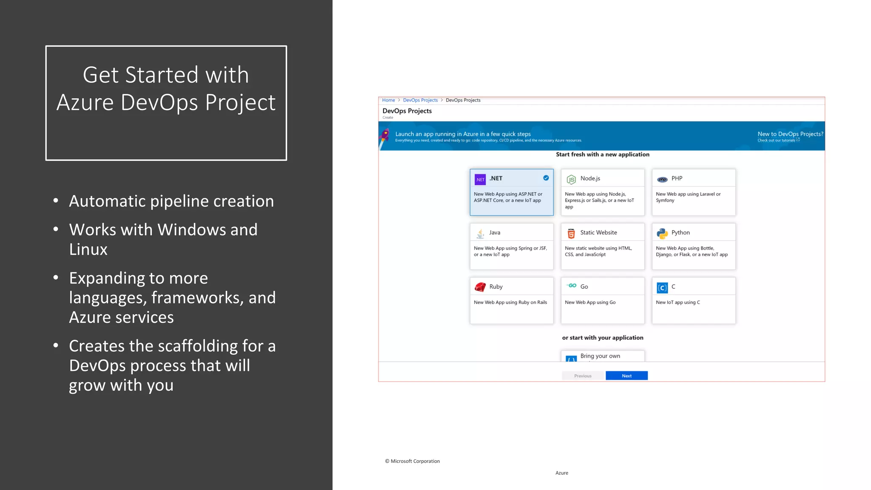Go to Home in the breadcrumb
The width and height of the screenshot is (871, 490).
388,100
